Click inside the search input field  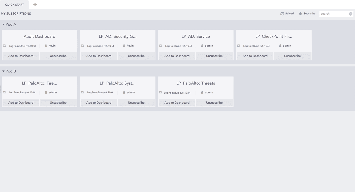[x=333, y=14]
